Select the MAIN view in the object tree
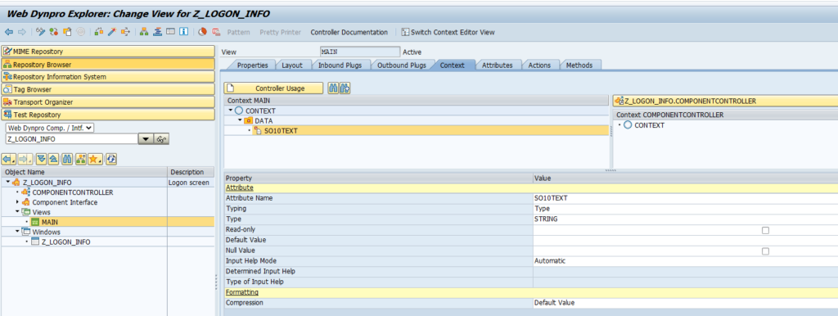This screenshot has height=316, width=838. click(50, 222)
